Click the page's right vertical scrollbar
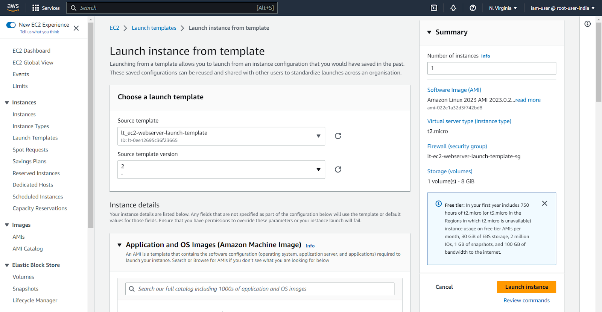Screen dimensions: 602x312 (x=599, y=62)
